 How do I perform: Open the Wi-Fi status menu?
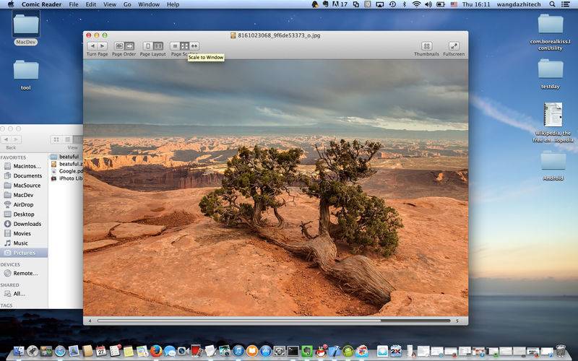click(416, 4)
